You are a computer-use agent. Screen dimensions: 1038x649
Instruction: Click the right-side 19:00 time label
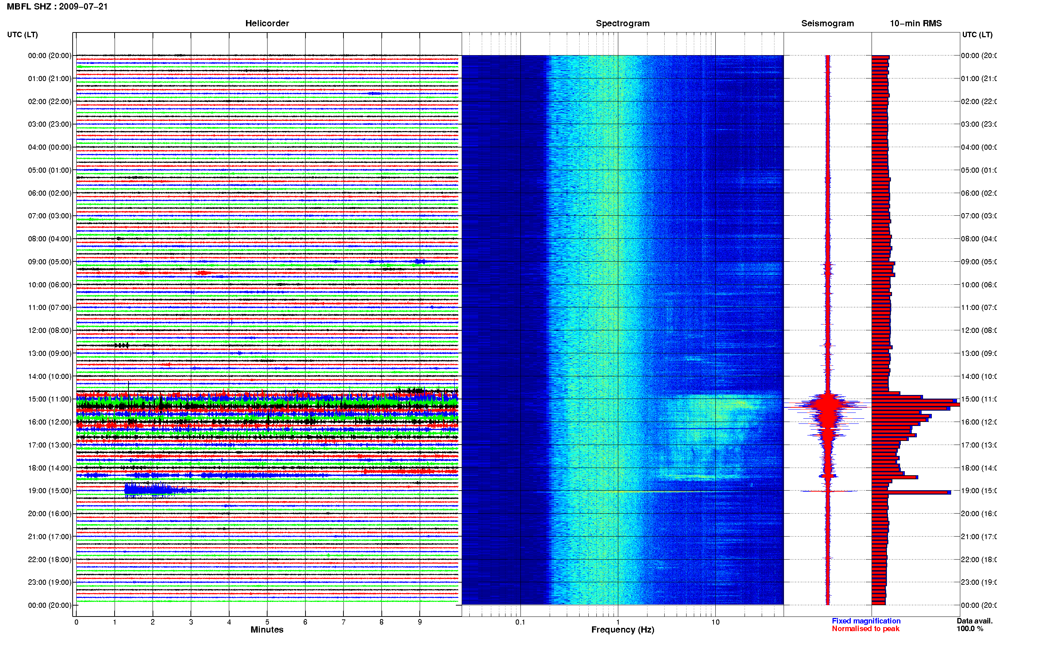point(979,491)
